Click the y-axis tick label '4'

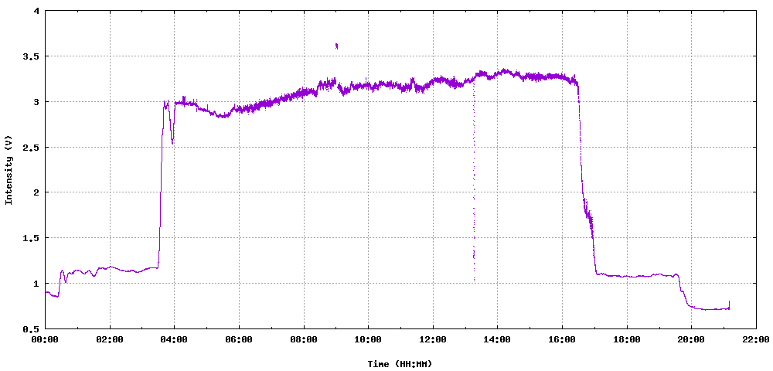point(36,11)
